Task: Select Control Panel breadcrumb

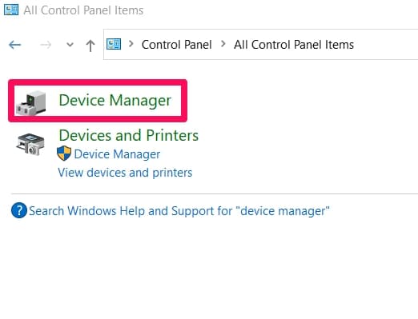Action: tap(177, 45)
